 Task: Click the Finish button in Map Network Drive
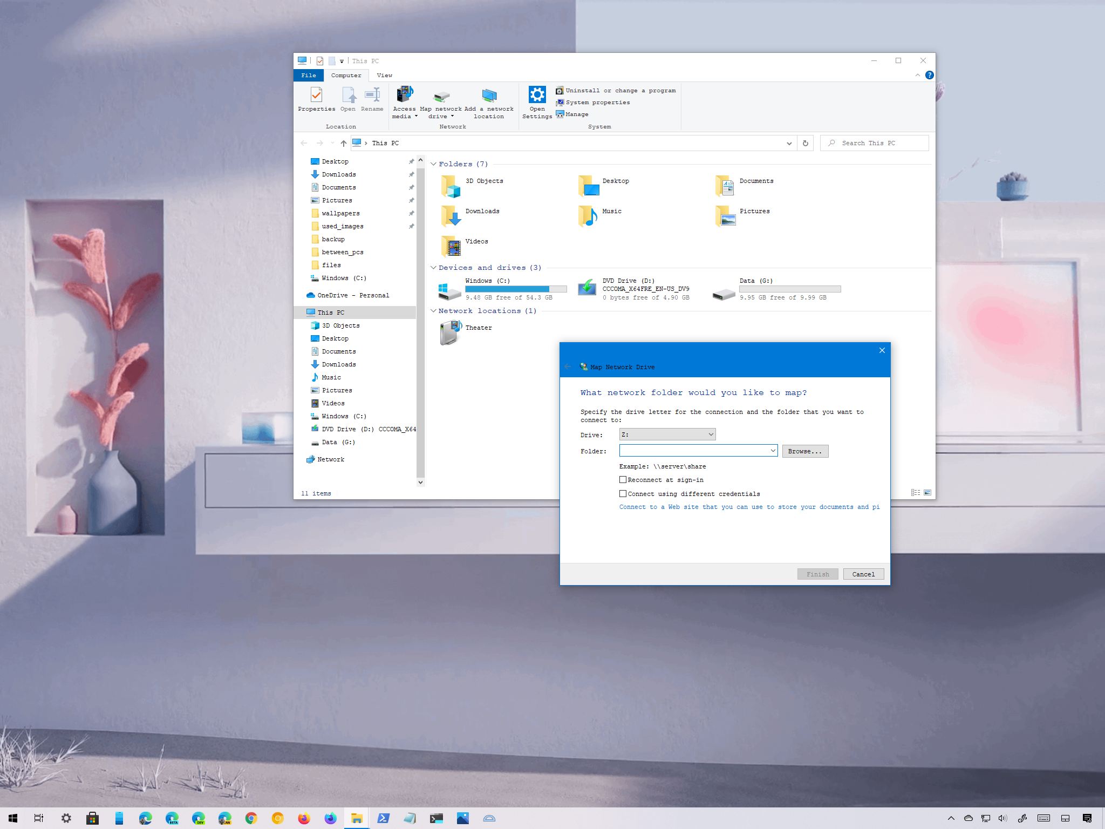click(818, 574)
